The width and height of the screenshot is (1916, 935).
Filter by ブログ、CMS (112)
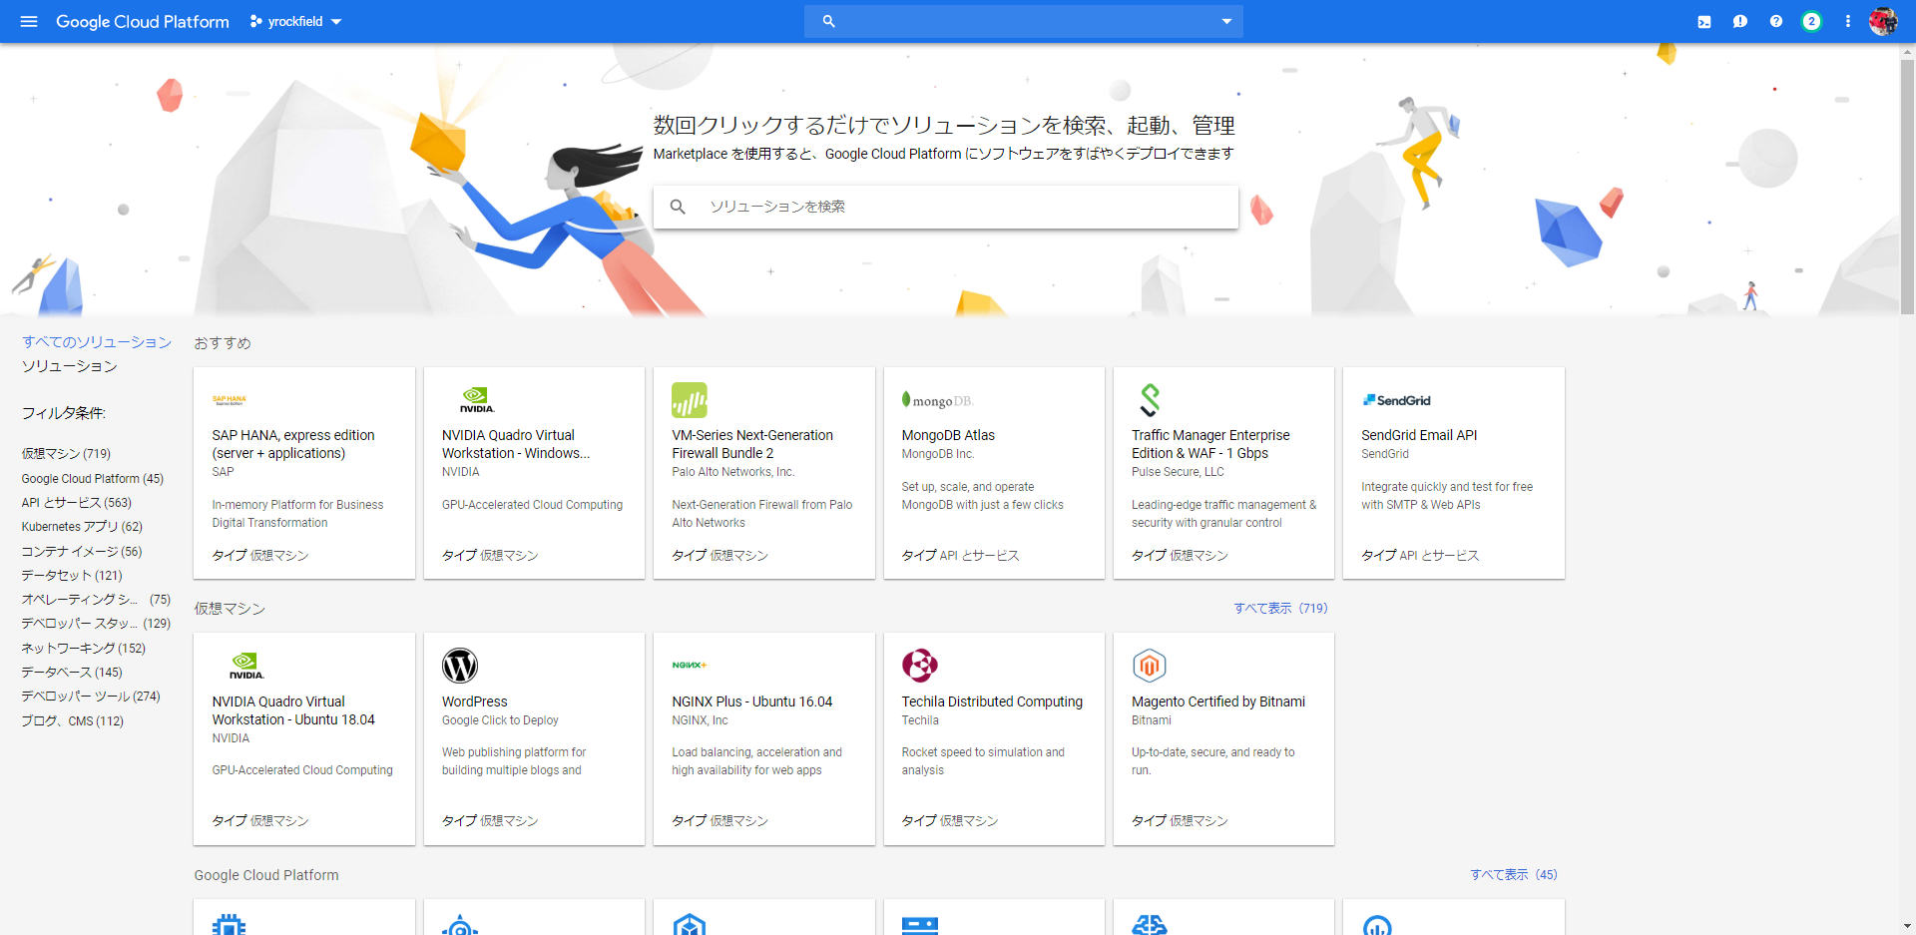point(73,721)
